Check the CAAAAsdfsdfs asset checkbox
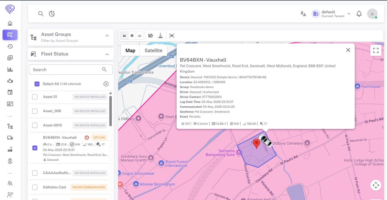The image size is (387, 200). [x=35, y=173]
